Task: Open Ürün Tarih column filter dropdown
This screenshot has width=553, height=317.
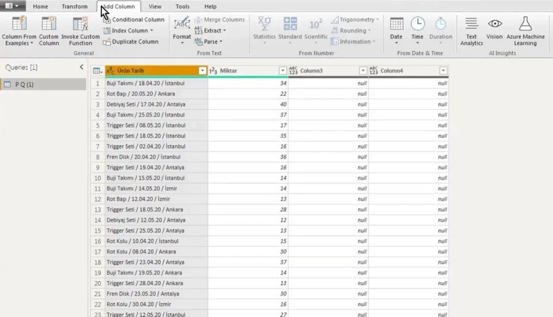Action: 203,71
